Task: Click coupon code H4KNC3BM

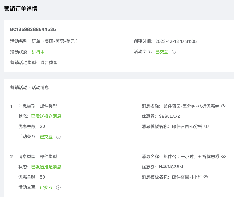Action: click(x=171, y=167)
